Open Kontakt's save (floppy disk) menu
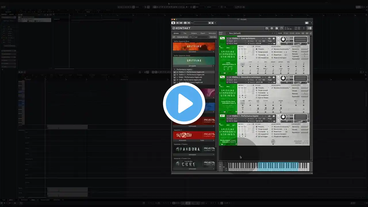368x207 pixels. click(267, 28)
